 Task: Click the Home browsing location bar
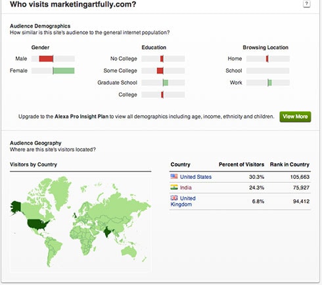(x=267, y=58)
